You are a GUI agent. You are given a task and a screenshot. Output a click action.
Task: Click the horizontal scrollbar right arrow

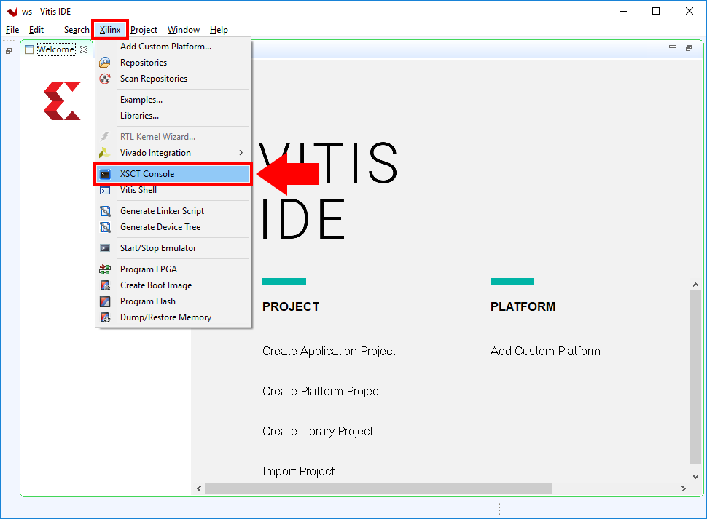pos(684,489)
